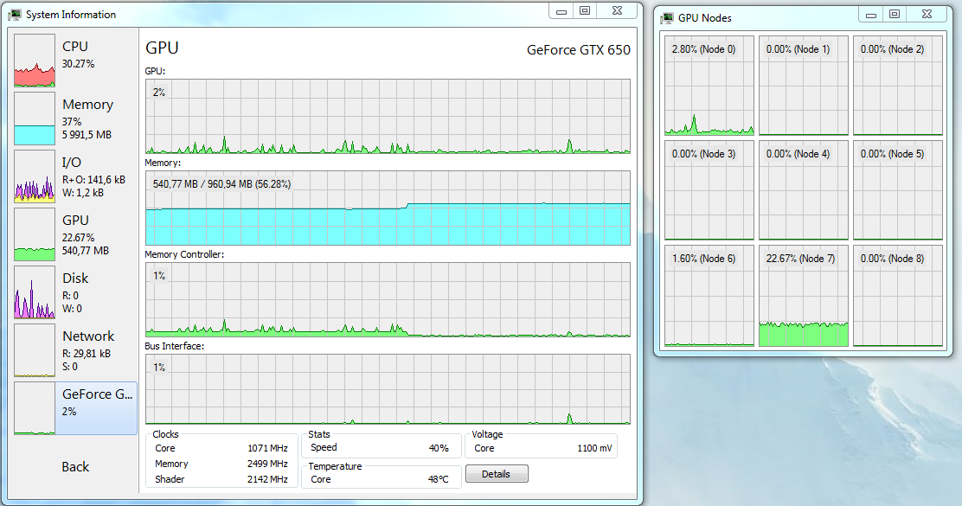Click the GeForce GTX 650 heading

click(x=579, y=50)
